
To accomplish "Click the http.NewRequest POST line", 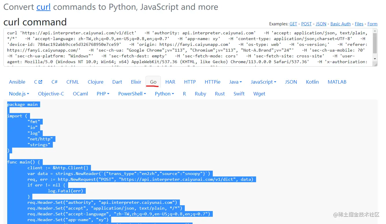I will [x=140, y=179].
